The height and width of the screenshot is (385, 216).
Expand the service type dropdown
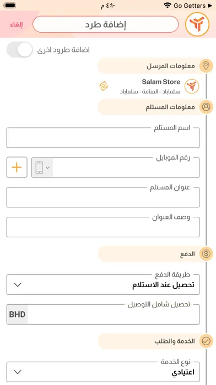(103, 372)
